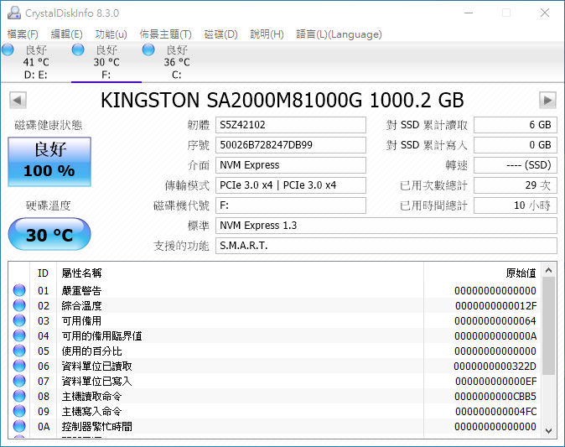Image resolution: width=565 pixels, height=447 pixels.
Task: Switch to the C: disk tab
Action: coord(177,62)
